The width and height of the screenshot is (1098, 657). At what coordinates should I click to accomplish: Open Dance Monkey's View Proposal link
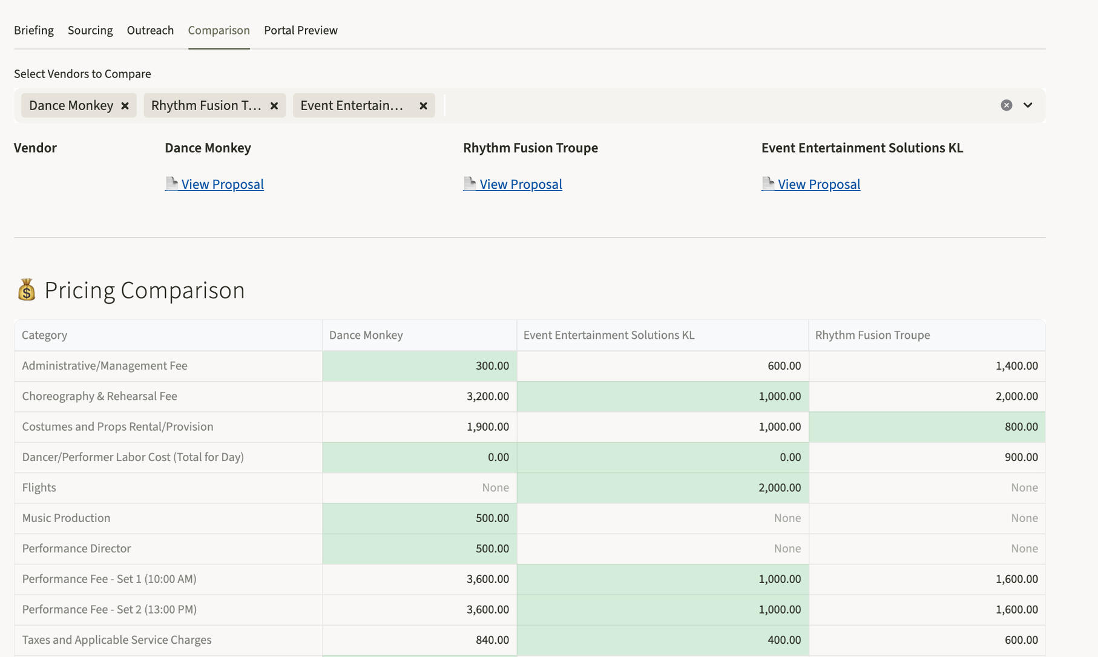coord(222,184)
